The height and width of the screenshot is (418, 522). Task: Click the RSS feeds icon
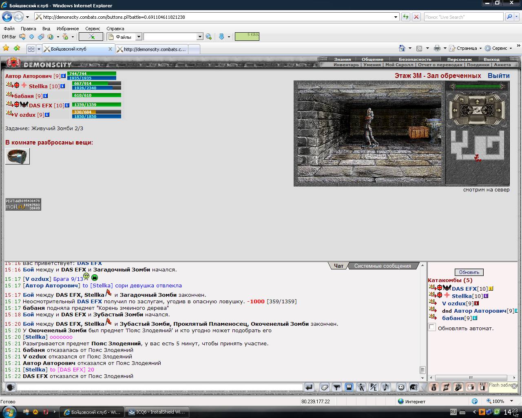coord(419,48)
